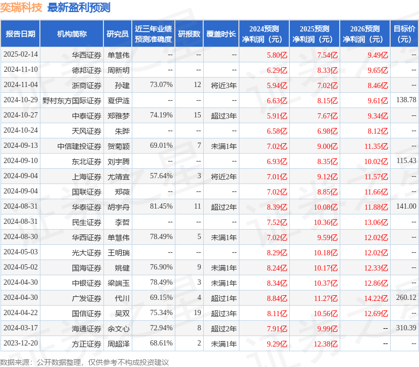Viewport: 419px width, 367px height.
Task: Select the date 2025-02-14
Action: [20, 55]
